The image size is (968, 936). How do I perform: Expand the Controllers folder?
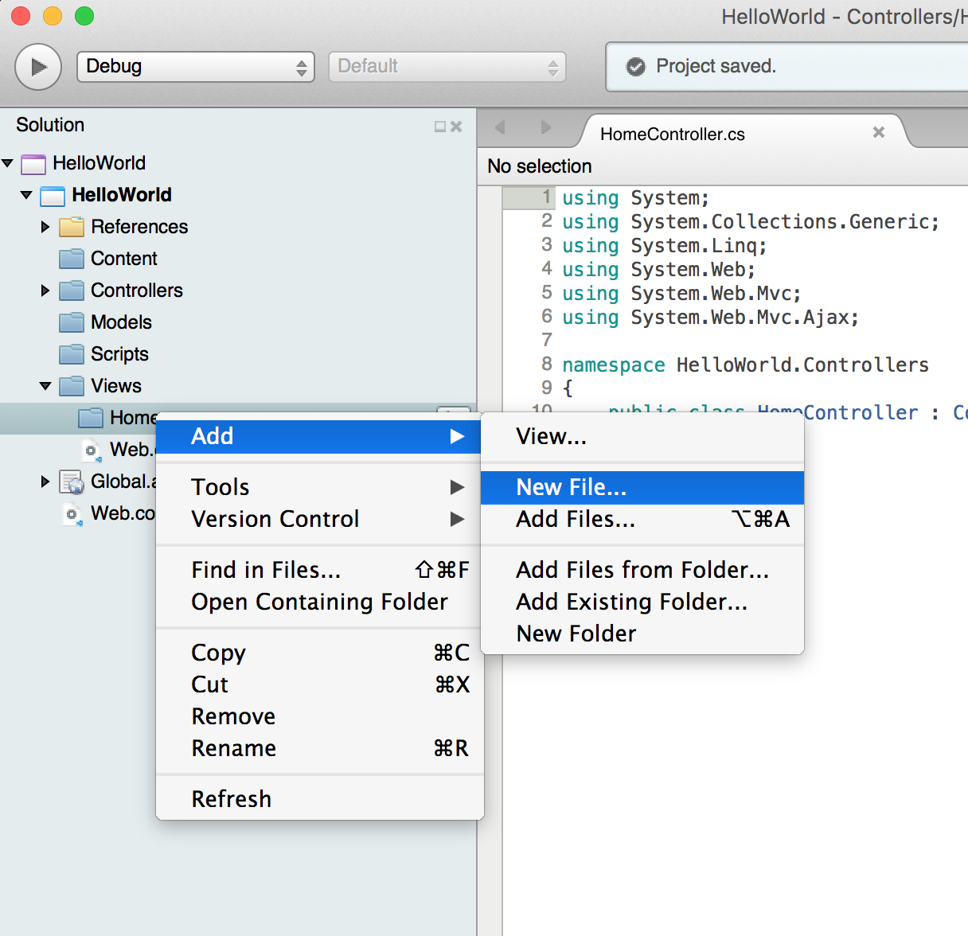45,291
